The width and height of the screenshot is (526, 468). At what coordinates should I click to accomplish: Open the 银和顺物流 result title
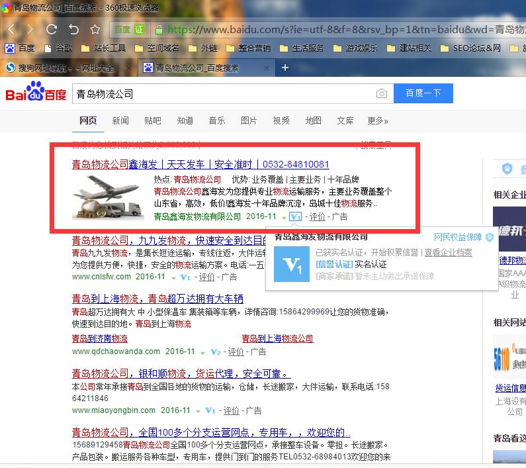coord(181,373)
